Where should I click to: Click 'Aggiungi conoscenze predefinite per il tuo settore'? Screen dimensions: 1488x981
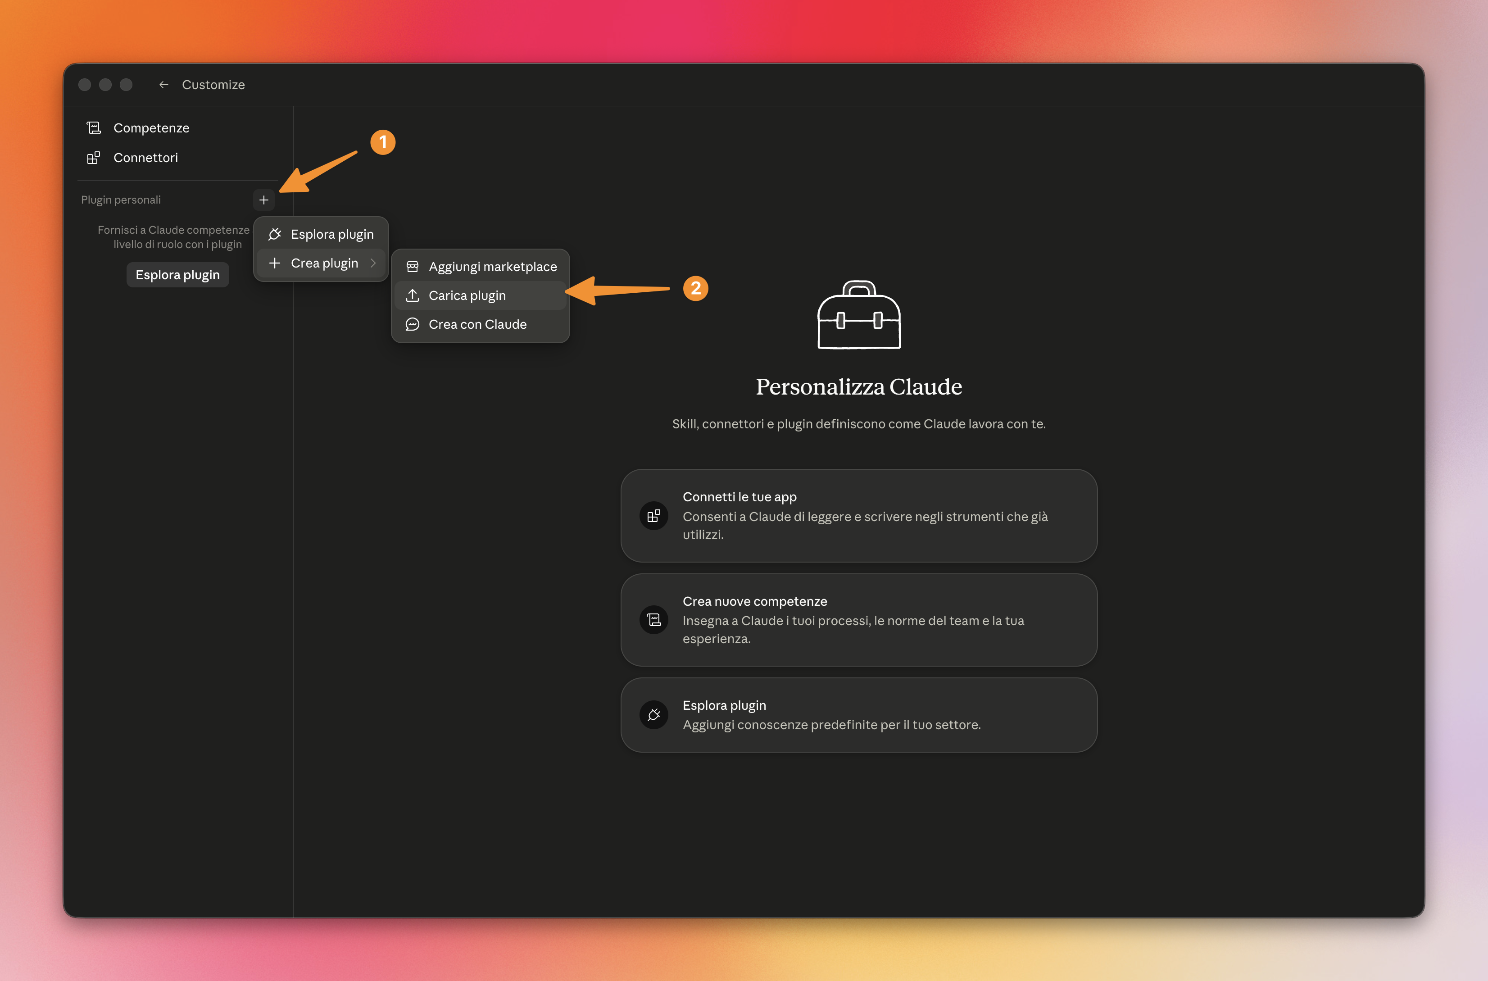coord(831,724)
